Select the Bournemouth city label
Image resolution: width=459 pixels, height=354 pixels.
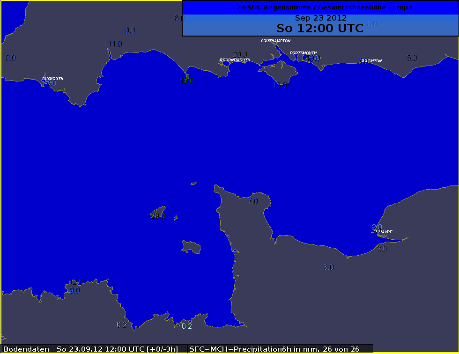click(235, 60)
